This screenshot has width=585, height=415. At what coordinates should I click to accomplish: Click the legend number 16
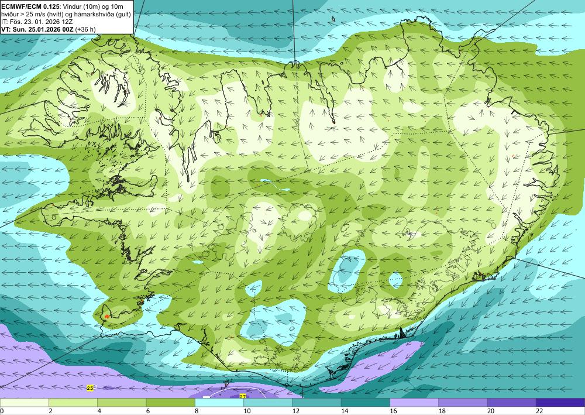[x=394, y=411]
